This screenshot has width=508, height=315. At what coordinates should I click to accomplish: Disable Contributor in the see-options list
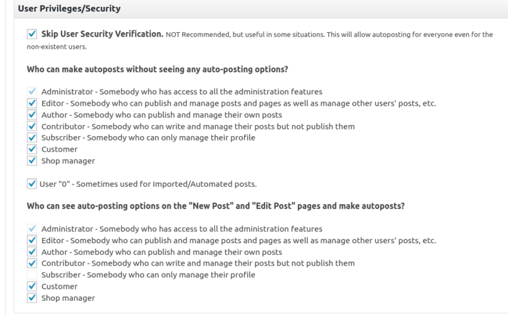click(33, 264)
